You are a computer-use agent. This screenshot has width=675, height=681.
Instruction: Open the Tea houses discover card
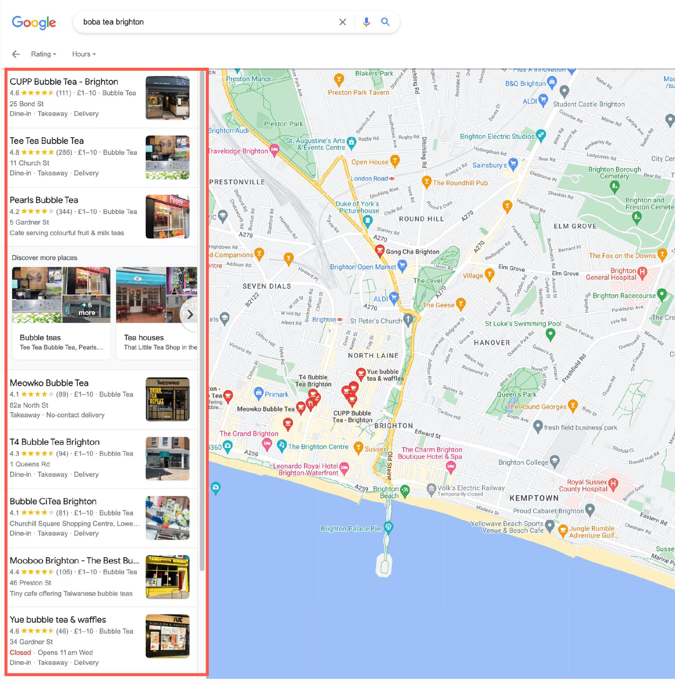point(157,313)
